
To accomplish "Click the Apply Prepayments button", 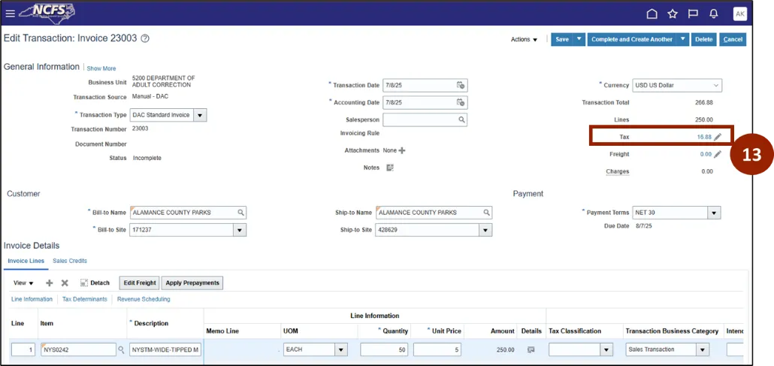I will 192,283.
